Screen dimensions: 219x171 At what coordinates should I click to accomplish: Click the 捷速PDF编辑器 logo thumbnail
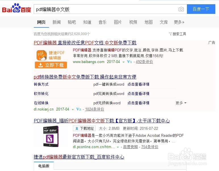click(x=51, y=55)
